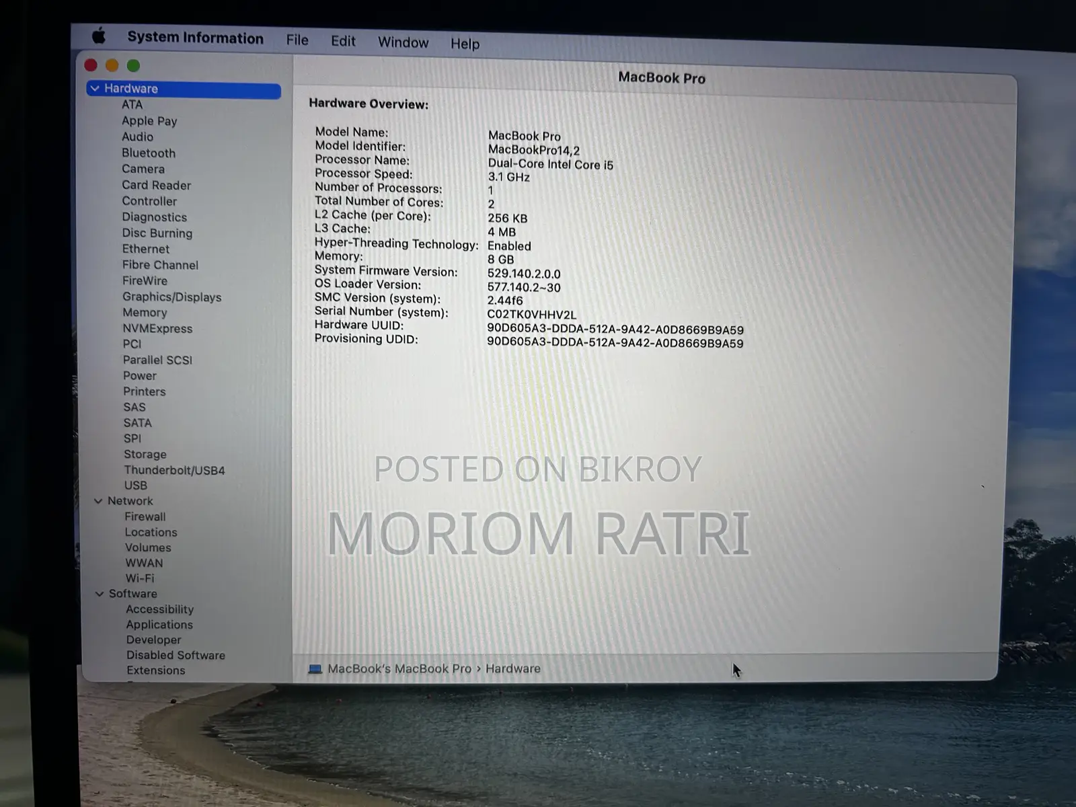This screenshot has width=1076, height=807.
Task: Select Memory in the sidebar
Action: [x=145, y=313]
